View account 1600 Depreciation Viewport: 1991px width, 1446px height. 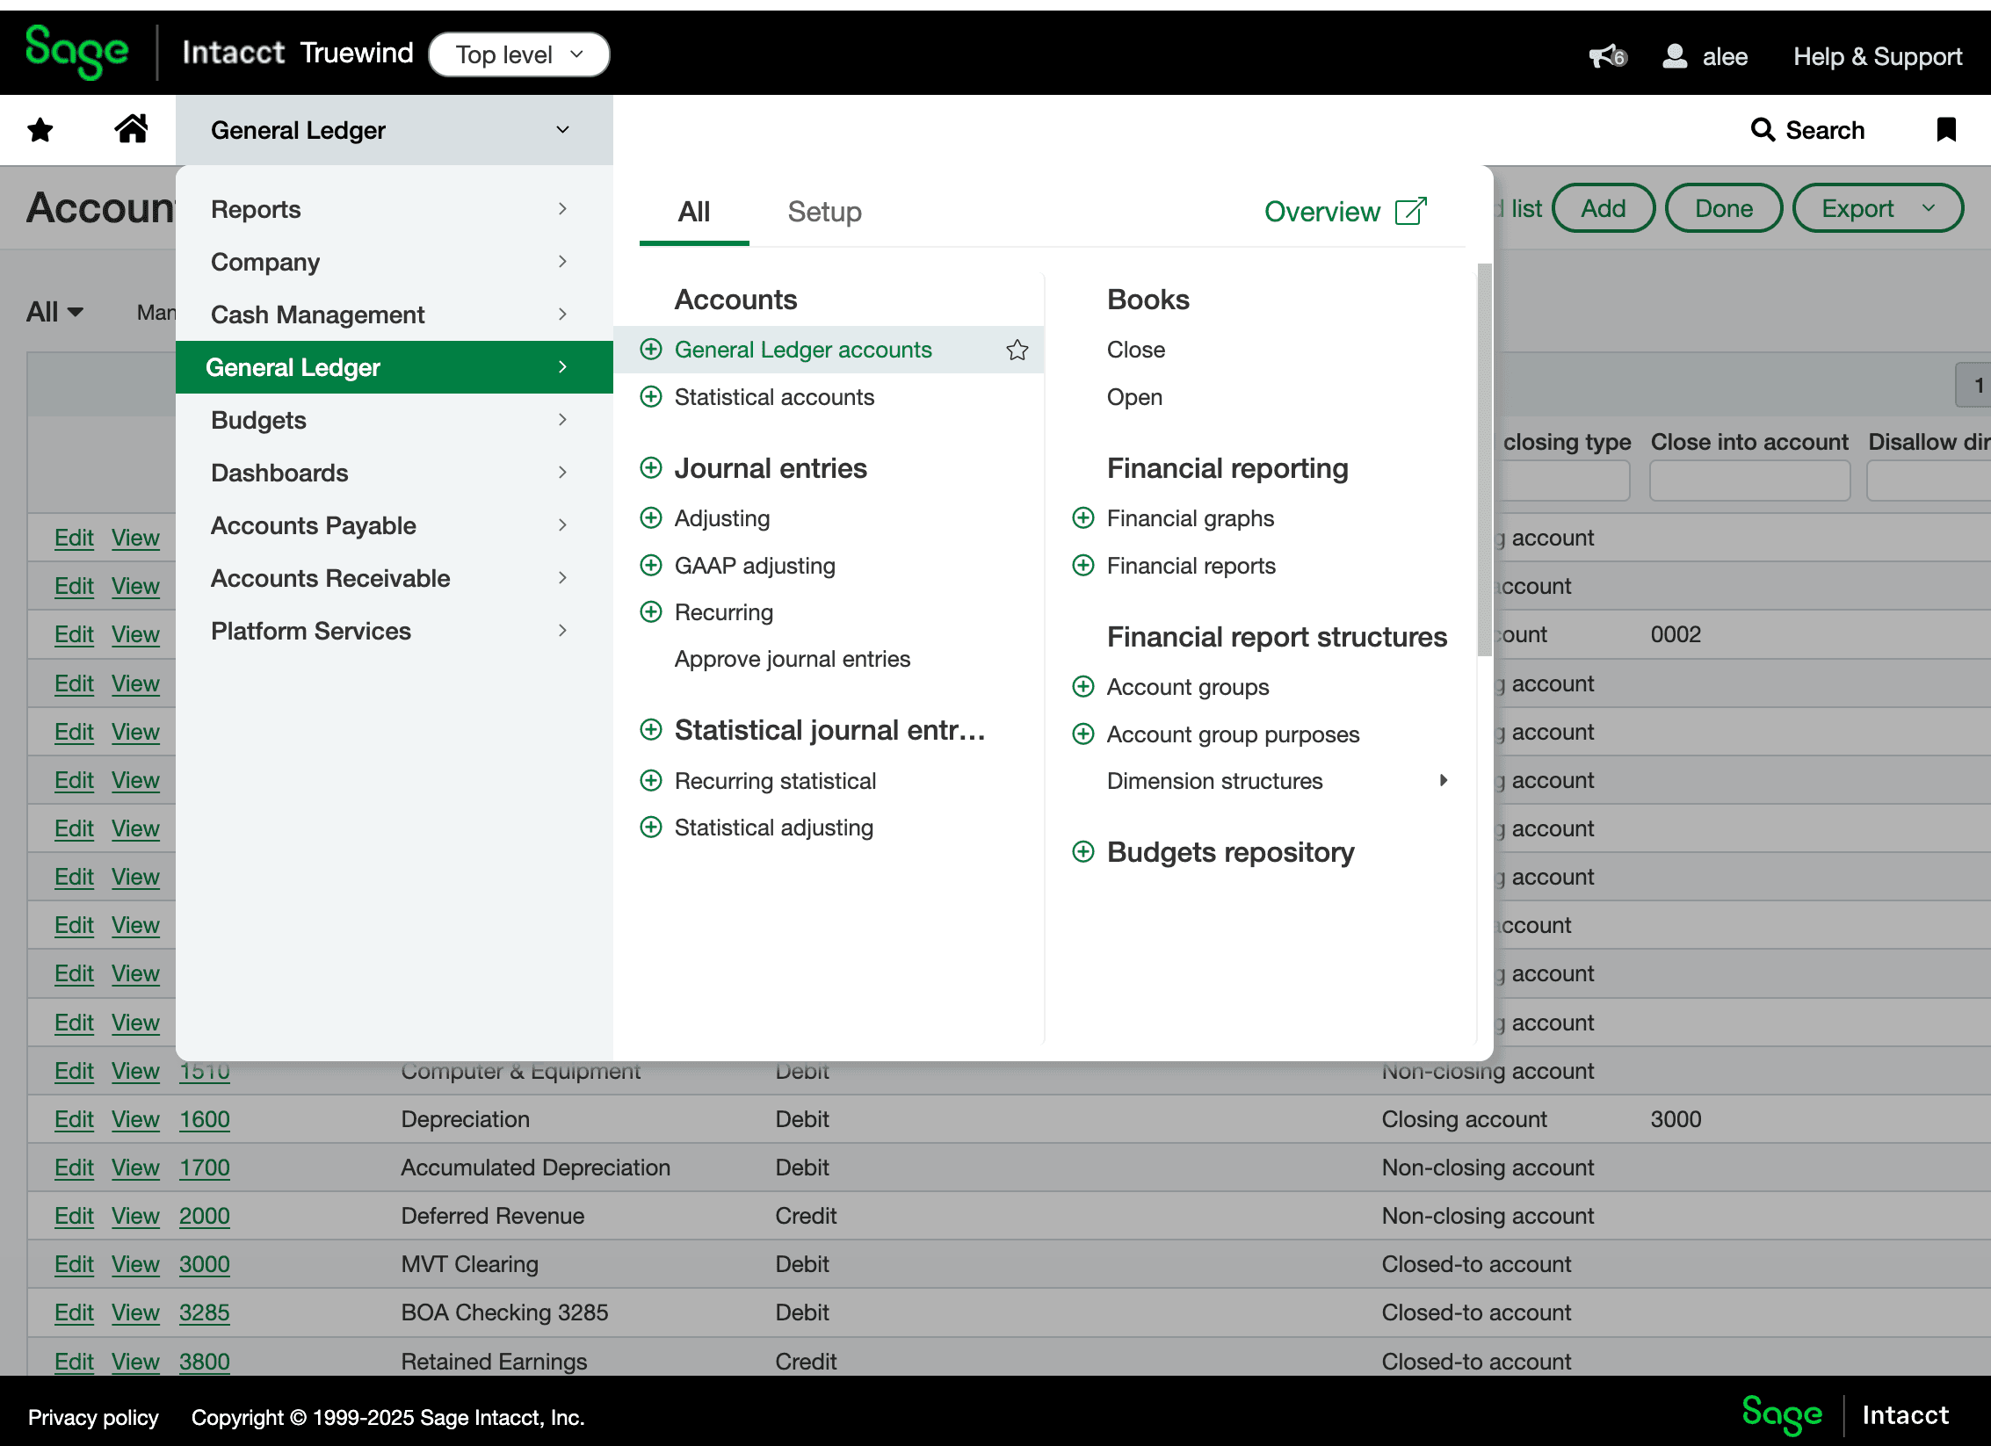pos(135,1119)
